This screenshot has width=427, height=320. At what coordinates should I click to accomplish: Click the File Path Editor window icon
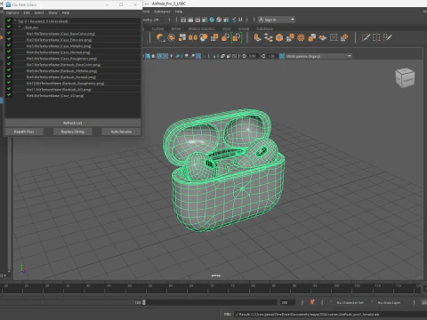(x=8, y=4)
